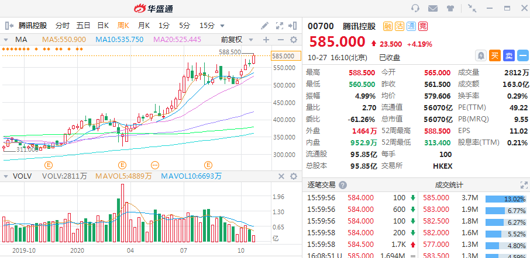Image resolution: width=530 pixels, height=258 pixels.
Task: Select the drawing pencil tool
Action: pos(265,26)
